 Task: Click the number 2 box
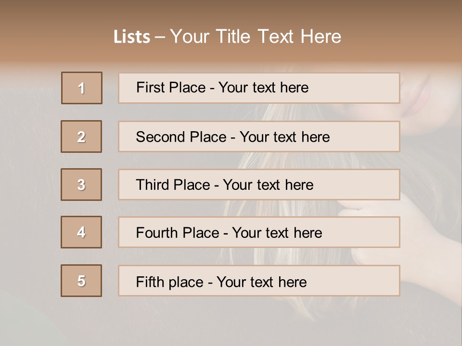click(x=81, y=136)
